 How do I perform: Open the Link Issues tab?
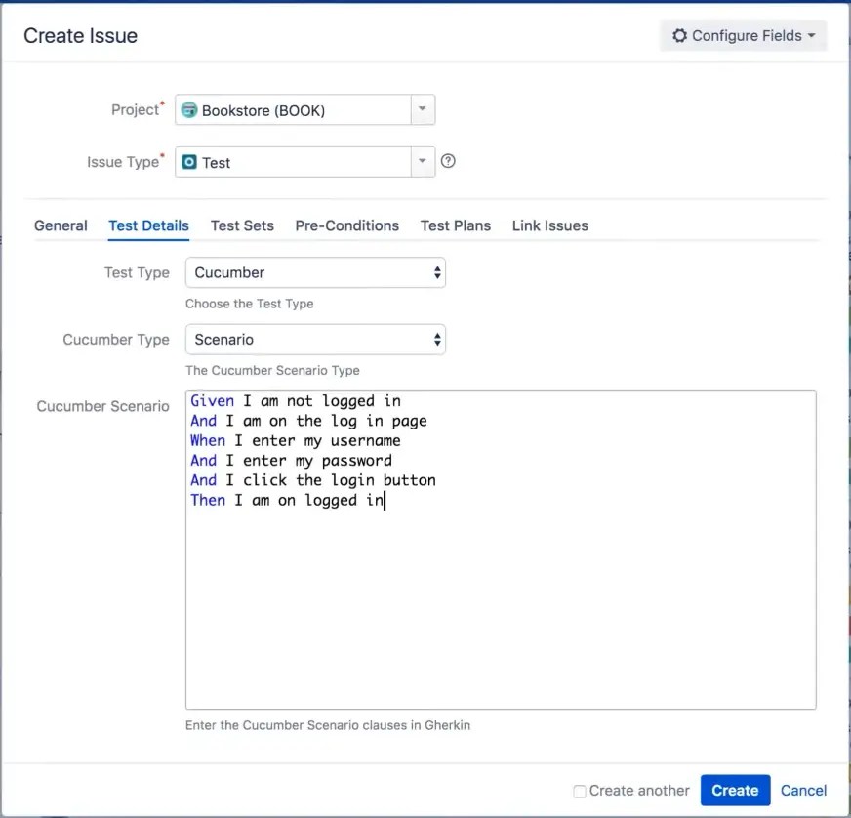click(549, 225)
